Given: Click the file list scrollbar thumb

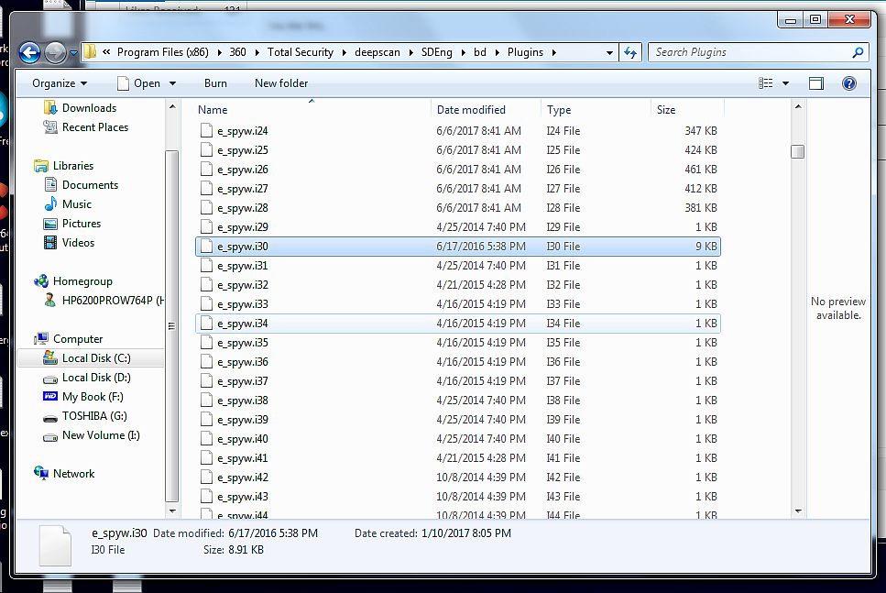Looking at the screenshot, I should (798, 151).
